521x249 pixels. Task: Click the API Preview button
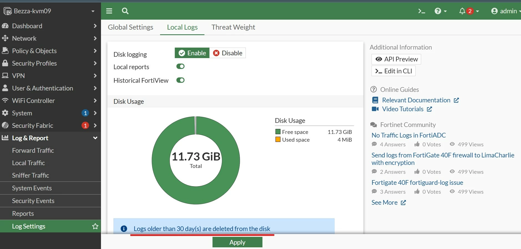[396, 59]
